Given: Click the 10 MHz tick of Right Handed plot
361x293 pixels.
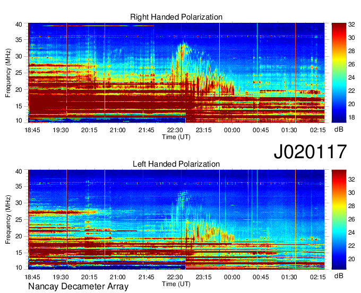Looking at the screenshot, I should click(x=19, y=120).
